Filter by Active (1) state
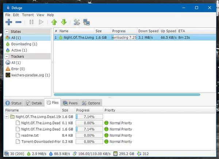Viewport: 219px width, 159px height. [x=27, y=50]
